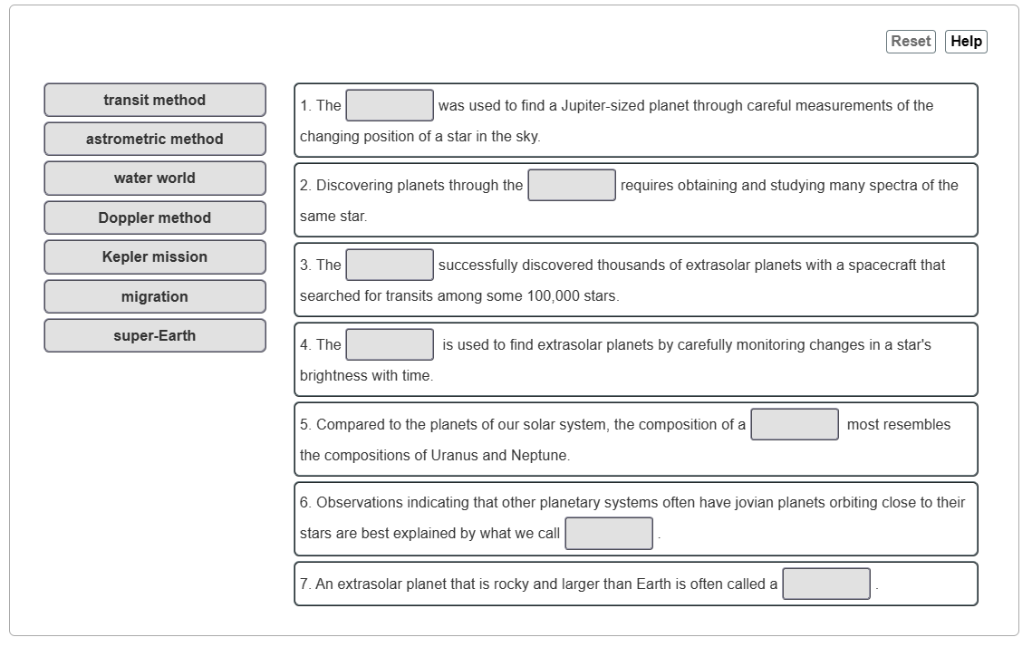The height and width of the screenshot is (647, 1032).
Task: Click the blank in question 4
Action: 389,344
